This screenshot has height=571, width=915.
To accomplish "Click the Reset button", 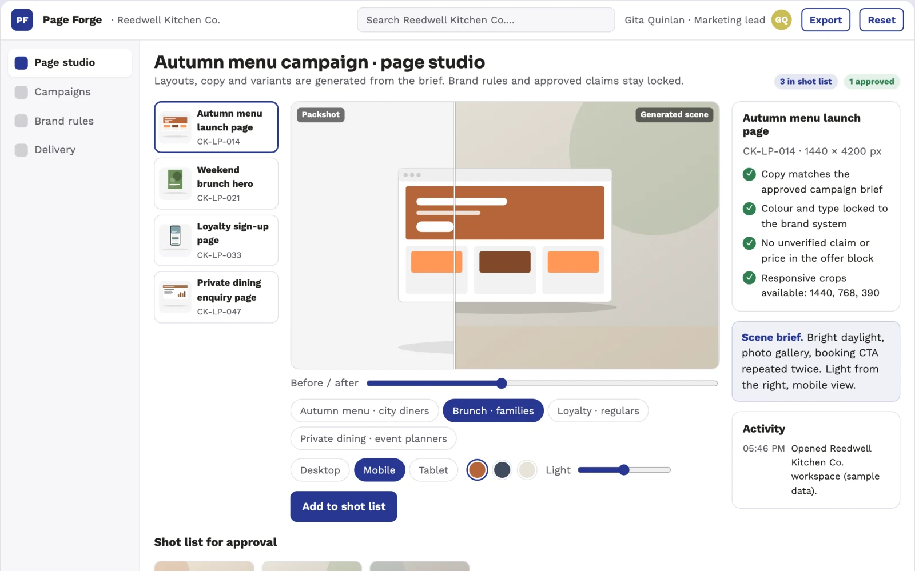I will click(881, 20).
